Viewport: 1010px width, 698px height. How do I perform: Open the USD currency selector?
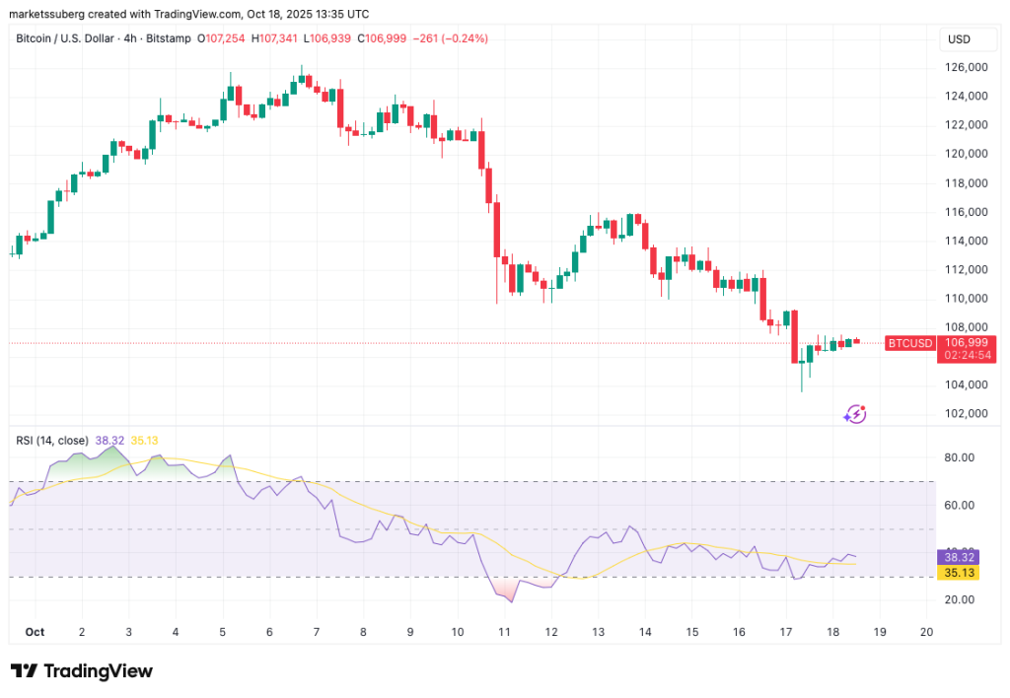(x=958, y=38)
